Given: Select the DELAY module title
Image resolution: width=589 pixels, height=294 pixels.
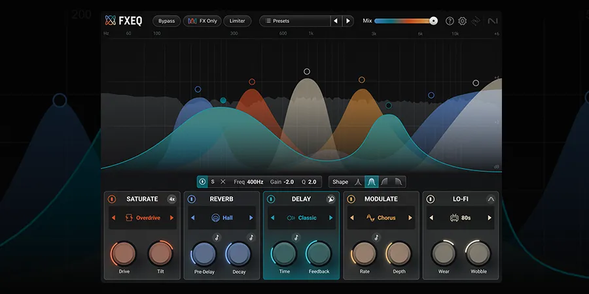Looking at the screenshot, I should coord(301,199).
